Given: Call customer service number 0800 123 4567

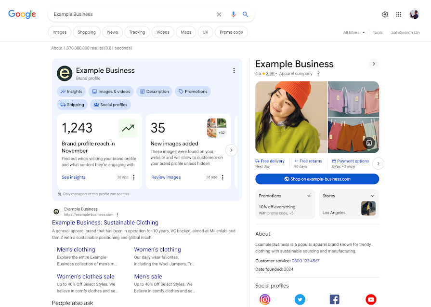Looking at the screenshot, I should pos(305,261).
